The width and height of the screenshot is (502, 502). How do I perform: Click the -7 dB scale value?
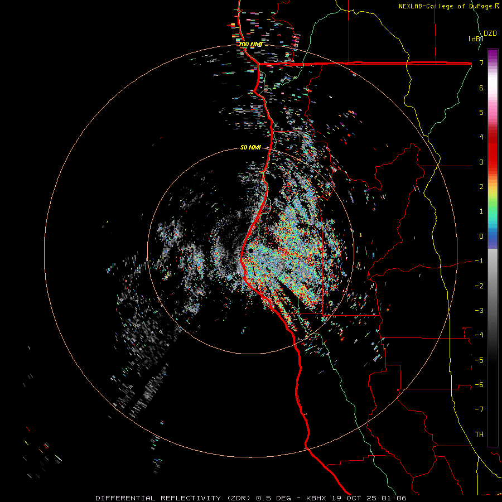(x=479, y=409)
